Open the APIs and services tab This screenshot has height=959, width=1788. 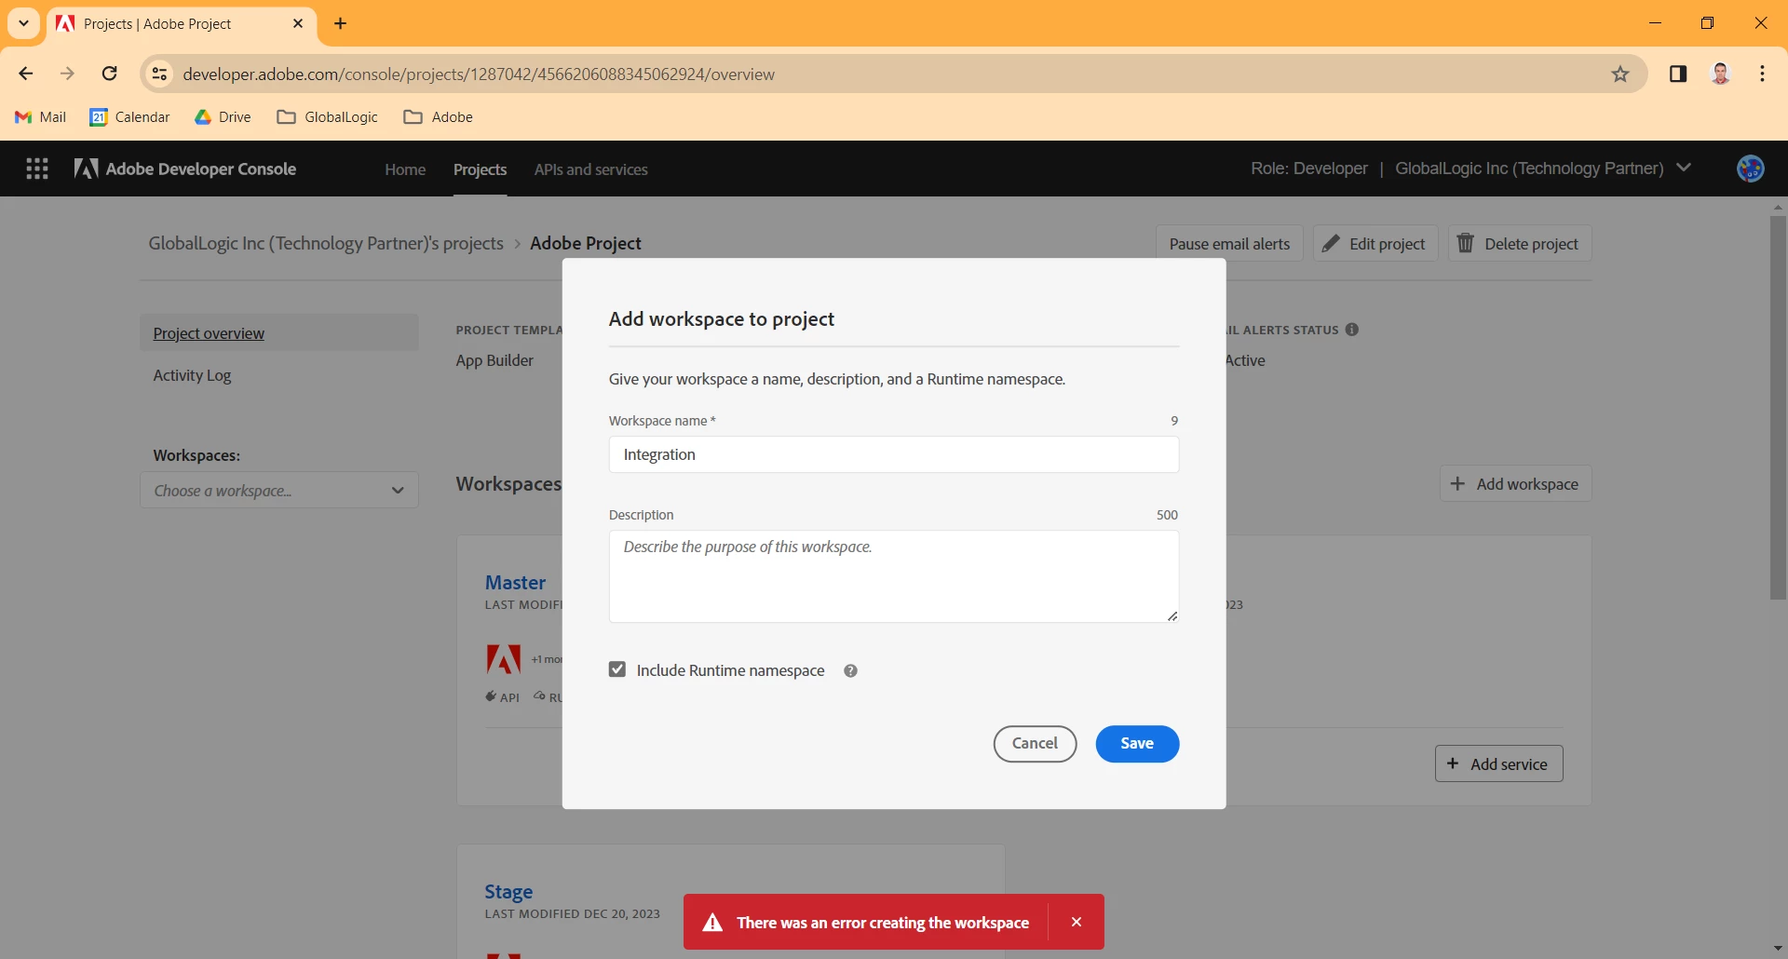point(590,169)
